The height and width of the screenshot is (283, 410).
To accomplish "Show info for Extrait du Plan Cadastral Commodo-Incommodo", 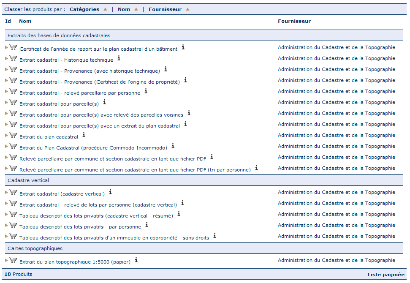I will (173, 146).
